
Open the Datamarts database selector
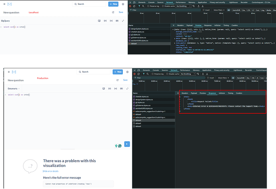tap(13, 88)
